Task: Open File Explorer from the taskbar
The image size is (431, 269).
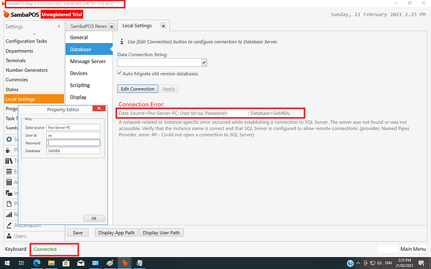Action: [x=51, y=263]
